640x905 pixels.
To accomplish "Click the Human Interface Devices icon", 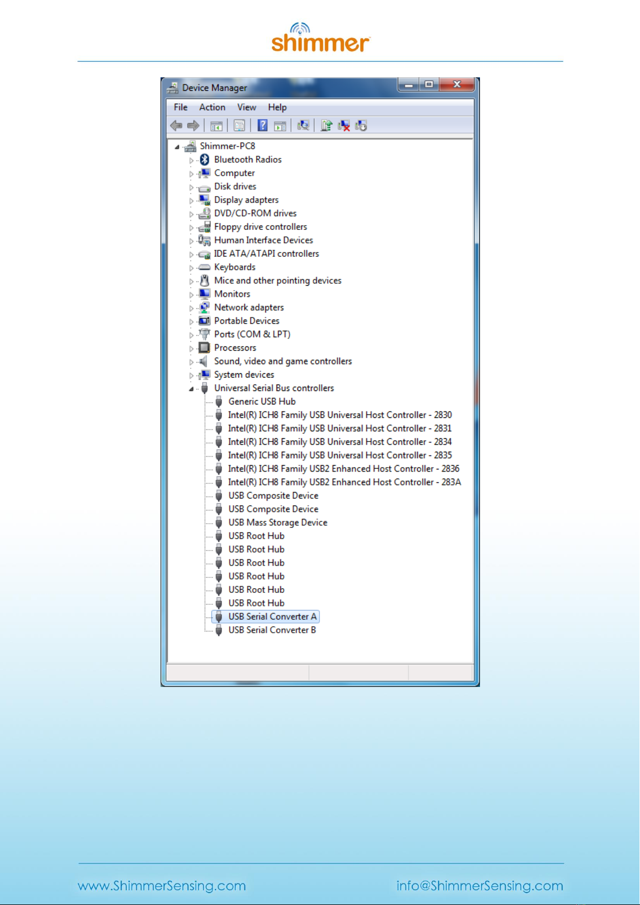I will (204, 240).
